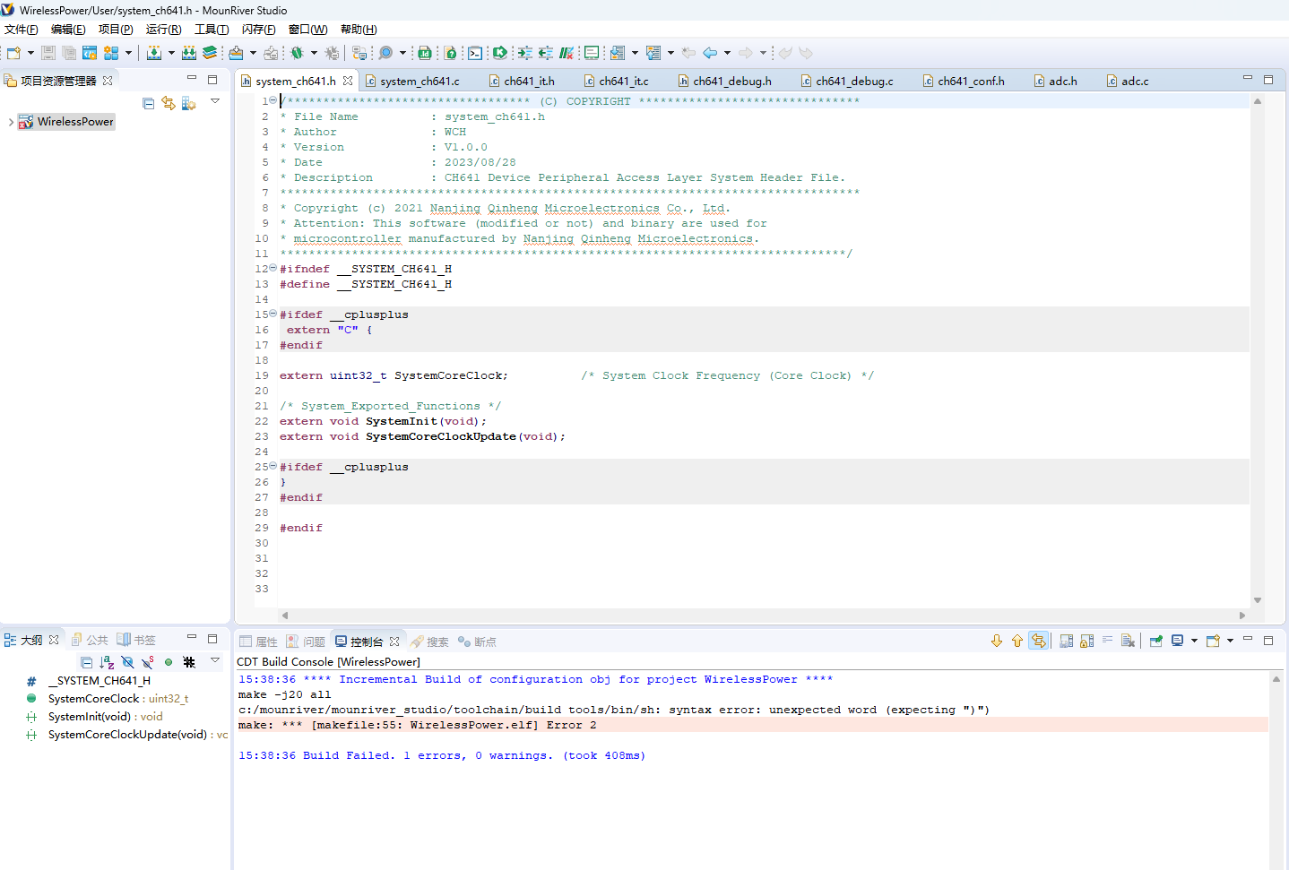The height and width of the screenshot is (870, 1289).
Task: Click the New file toolbar icon
Action: pyautogui.click(x=13, y=53)
